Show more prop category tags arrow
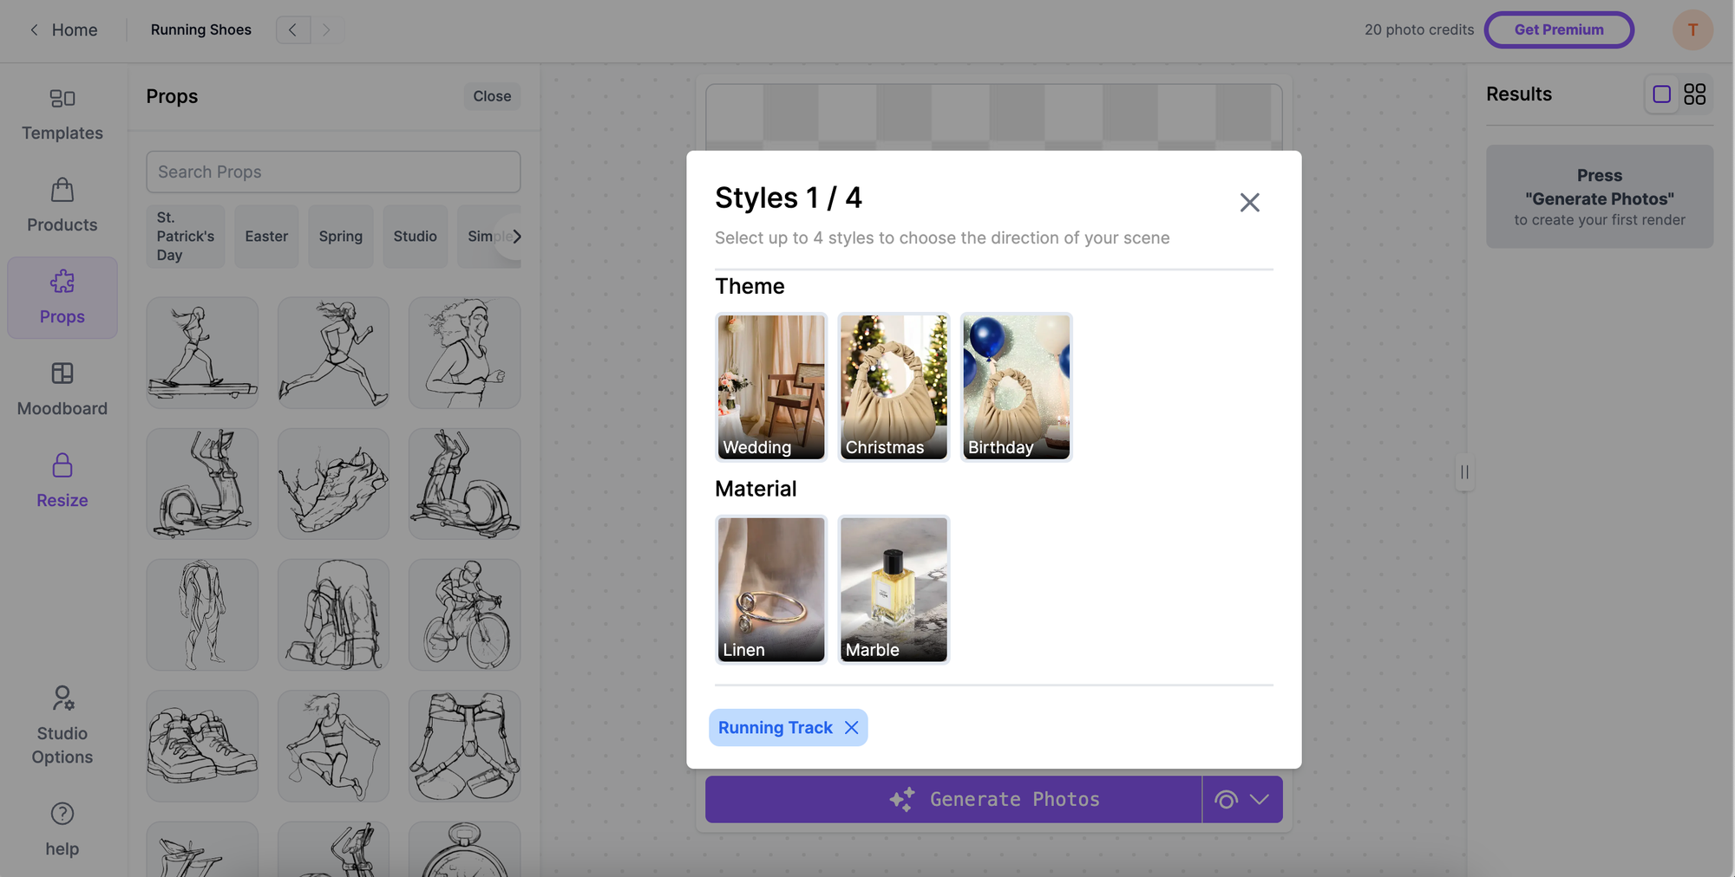 [x=516, y=237]
